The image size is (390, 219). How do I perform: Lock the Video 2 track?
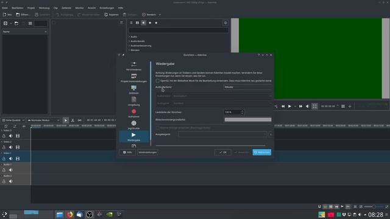click(x=4, y=147)
